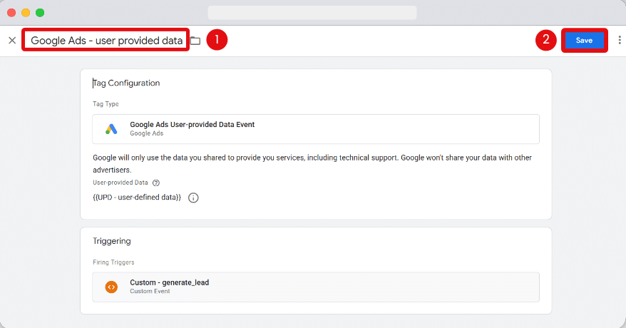The height and width of the screenshot is (328, 626).
Task: Click the red close window button
Action: pyautogui.click(x=11, y=13)
